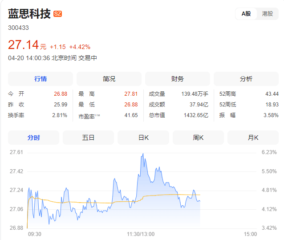Click the 成交量 value 139.48万手
This screenshot has height=240, width=284.
click(x=195, y=94)
